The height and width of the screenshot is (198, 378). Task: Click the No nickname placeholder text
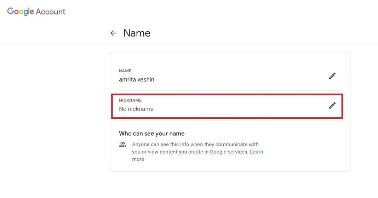136,109
